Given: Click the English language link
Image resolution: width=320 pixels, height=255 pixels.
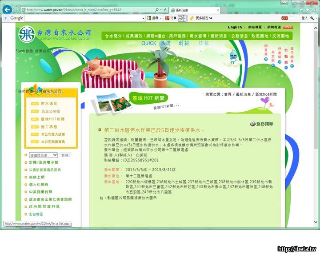Looking at the screenshot, I should tap(235, 27).
